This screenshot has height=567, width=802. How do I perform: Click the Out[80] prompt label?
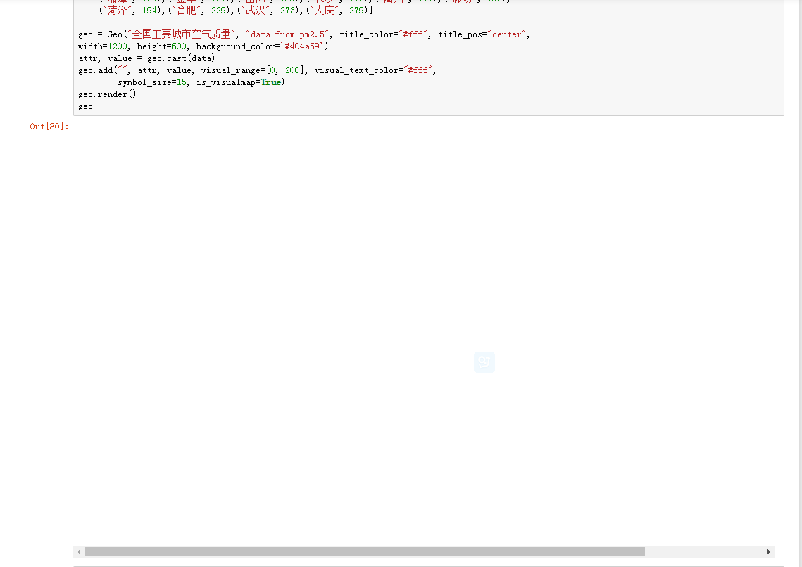coord(48,126)
